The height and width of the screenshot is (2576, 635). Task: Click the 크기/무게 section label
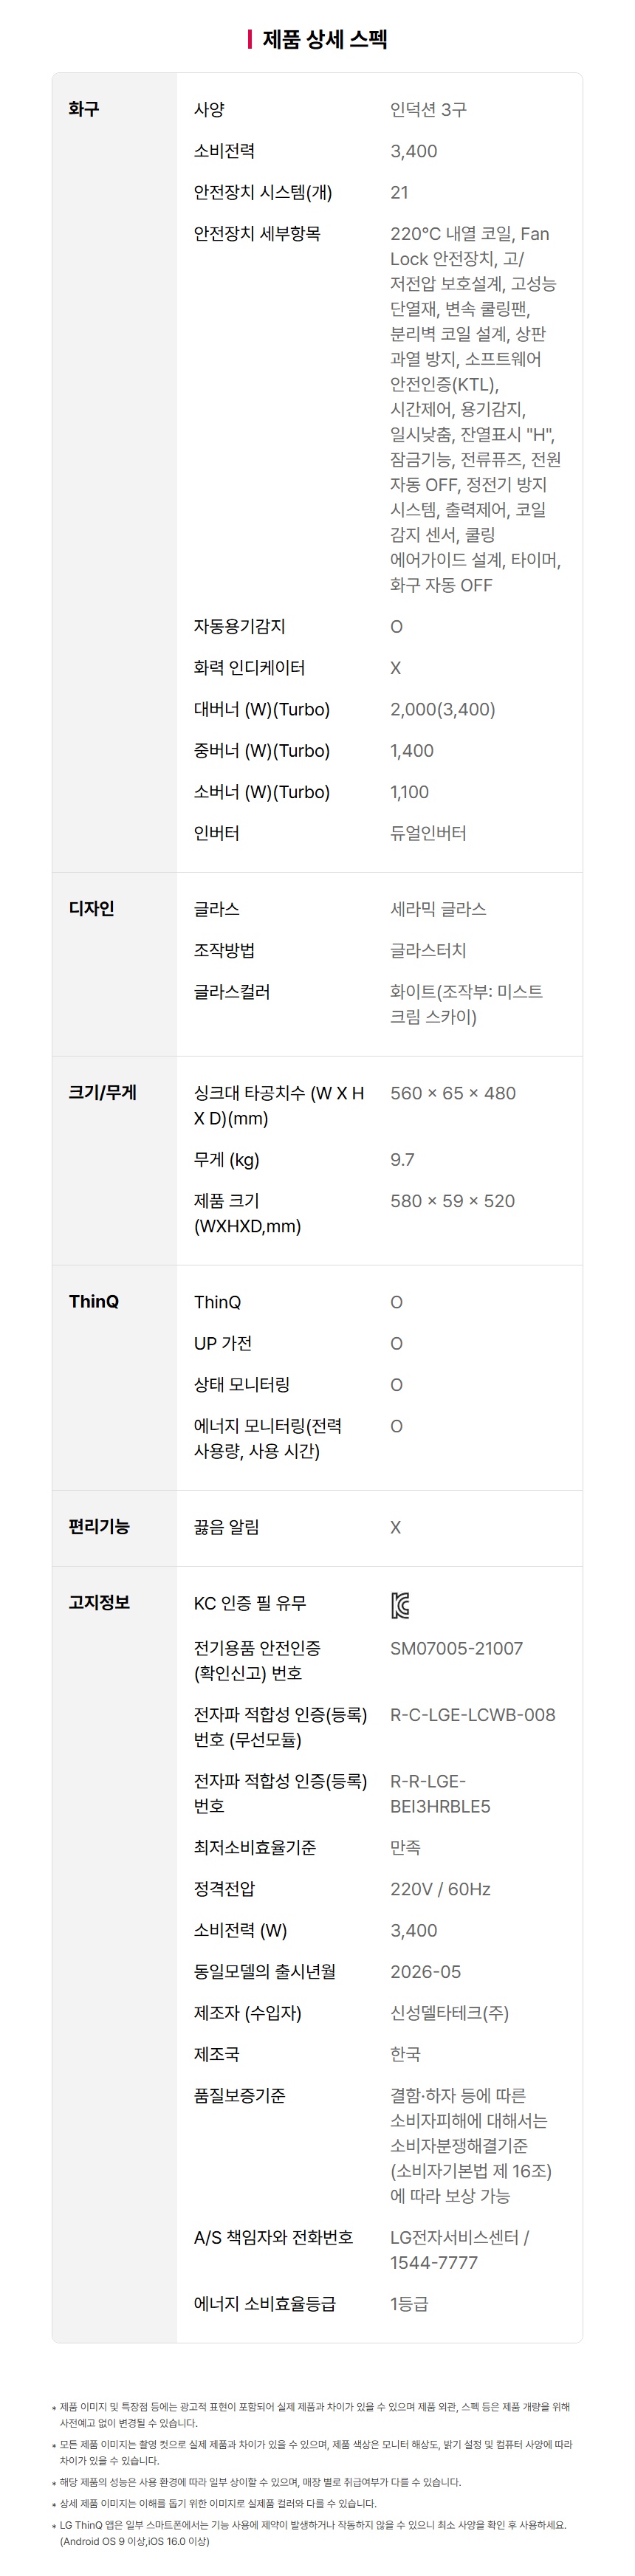tap(102, 1092)
